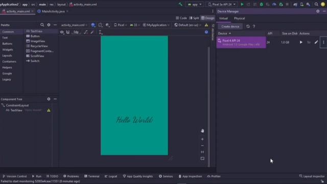Toggle orientation for preview icon

click(x=100, y=25)
